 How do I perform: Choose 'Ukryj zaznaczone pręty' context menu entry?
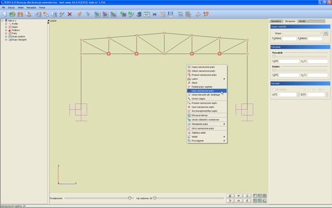(206, 129)
